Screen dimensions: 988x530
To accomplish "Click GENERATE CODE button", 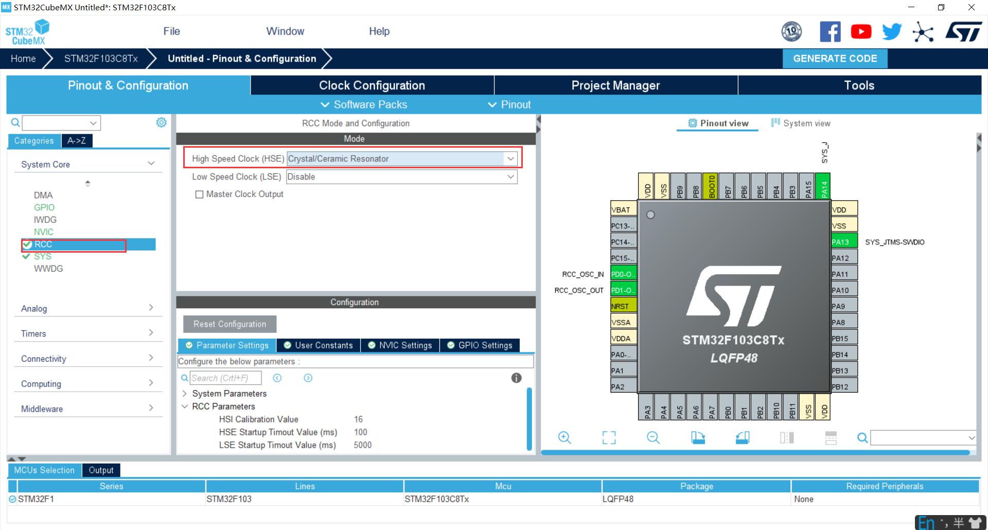I will point(835,59).
